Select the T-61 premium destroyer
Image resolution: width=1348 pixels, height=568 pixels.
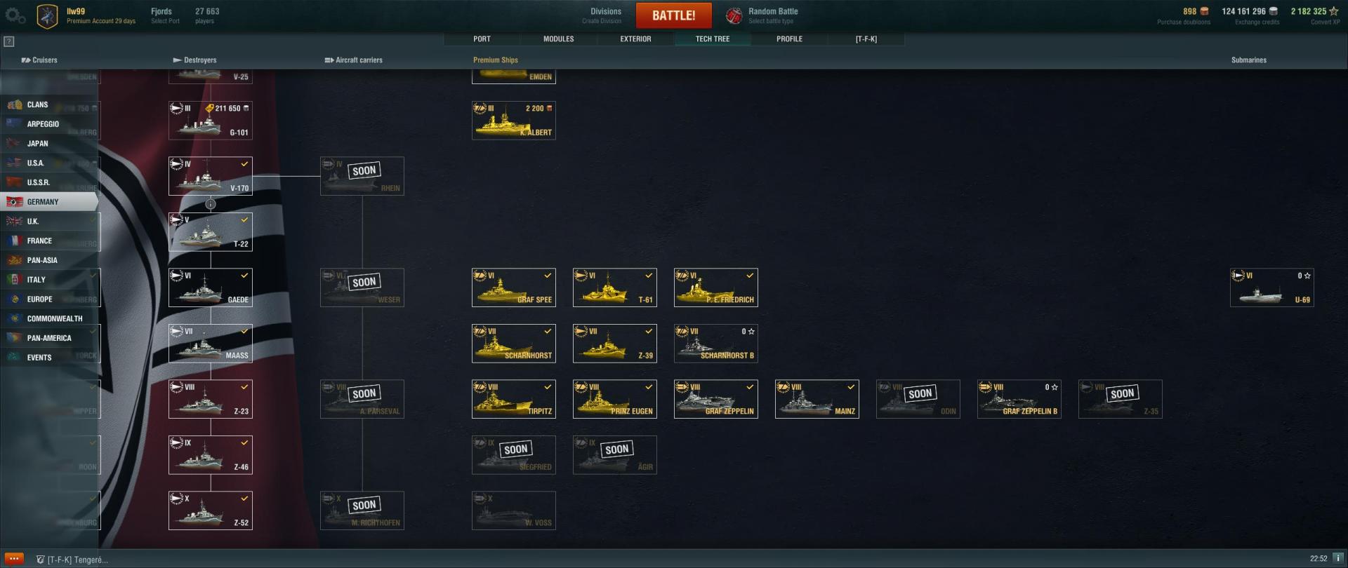click(x=615, y=288)
